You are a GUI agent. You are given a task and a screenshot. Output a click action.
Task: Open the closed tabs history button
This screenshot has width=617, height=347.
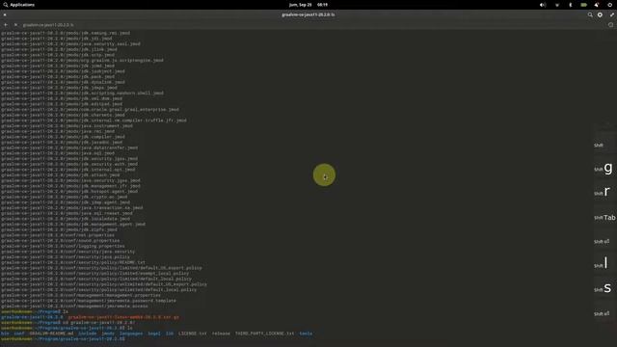click(x=610, y=25)
